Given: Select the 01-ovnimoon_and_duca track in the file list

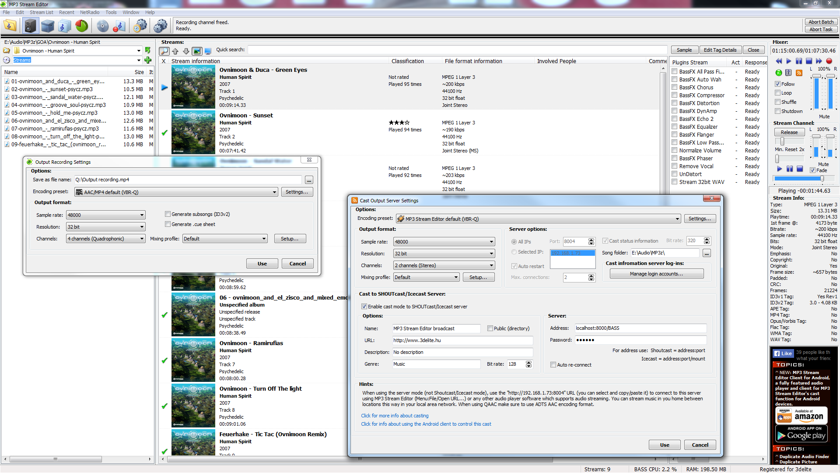Looking at the screenshot, I should [57, 81].
